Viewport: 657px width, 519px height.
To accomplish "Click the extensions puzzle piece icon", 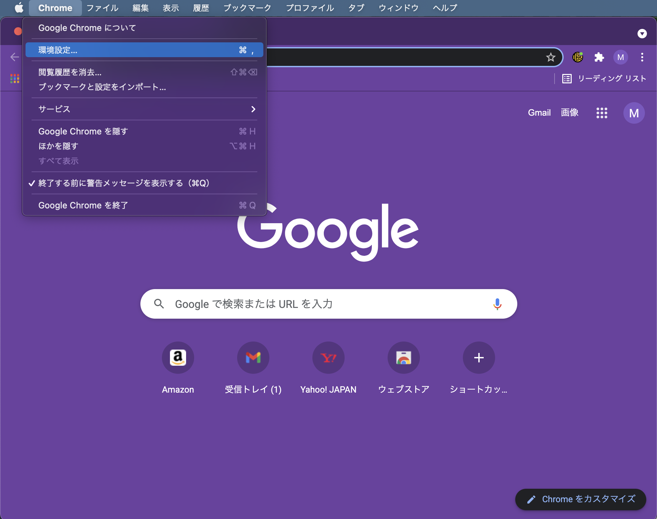I will click(599, 57).
